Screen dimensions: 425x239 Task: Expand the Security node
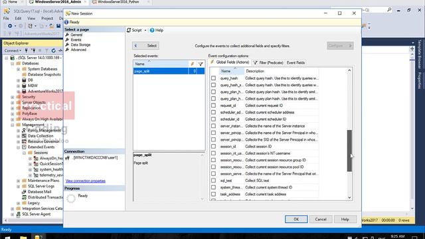[13, 97]
